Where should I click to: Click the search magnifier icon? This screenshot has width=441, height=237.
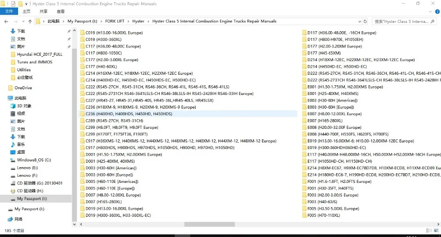click(x=432, y=21)
